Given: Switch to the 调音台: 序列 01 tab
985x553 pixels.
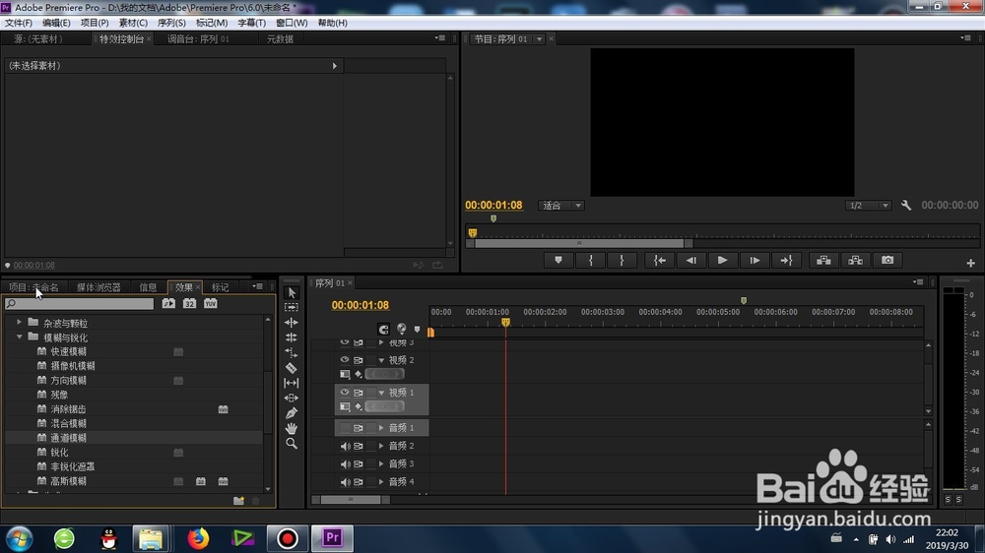Looking at the screenshot, I should click(198, 39).
